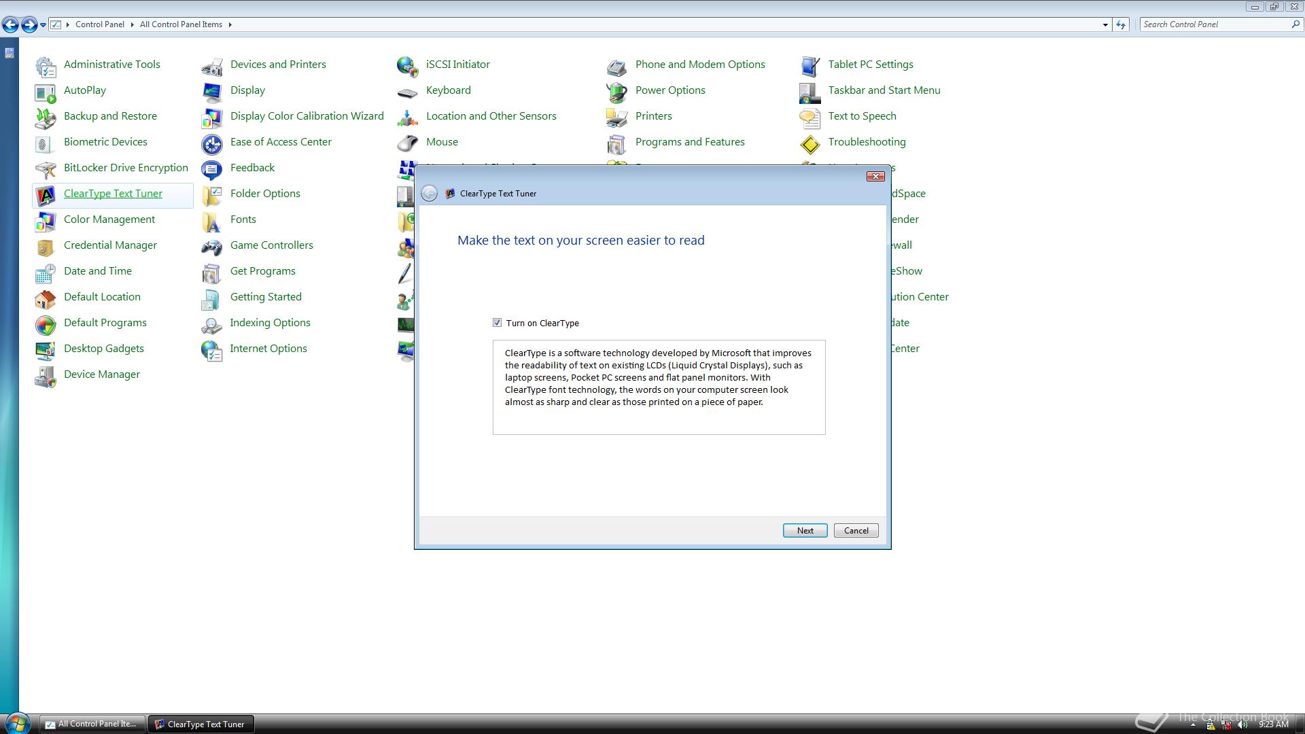The height and width of the screenshot is (734, 1305).
Task: Click back arrow in ClearType Text Tuner
Action: (x=429, y=194)
